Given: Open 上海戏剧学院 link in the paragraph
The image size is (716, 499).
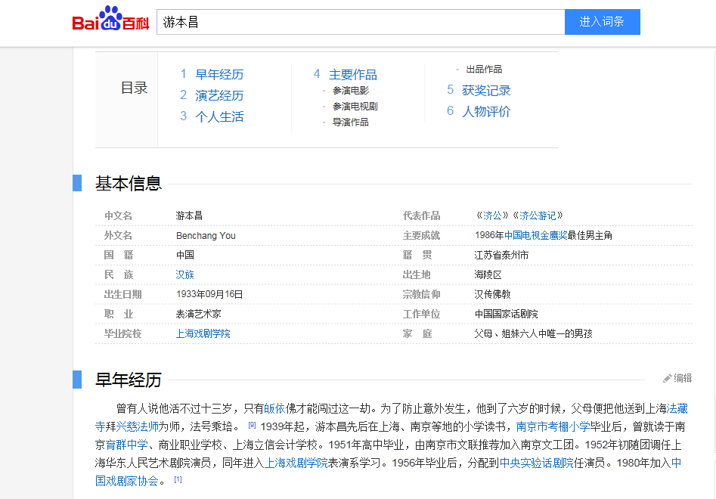Looking at the screenshot, I should 296,463.
